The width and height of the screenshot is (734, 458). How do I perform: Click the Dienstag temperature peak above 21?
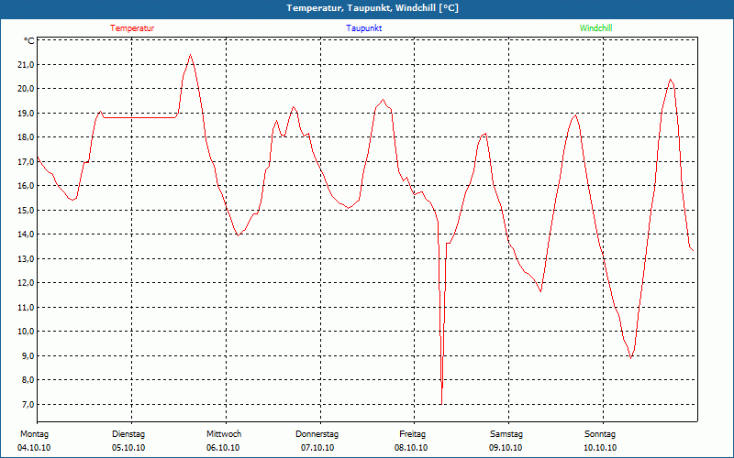coord(190,55)
